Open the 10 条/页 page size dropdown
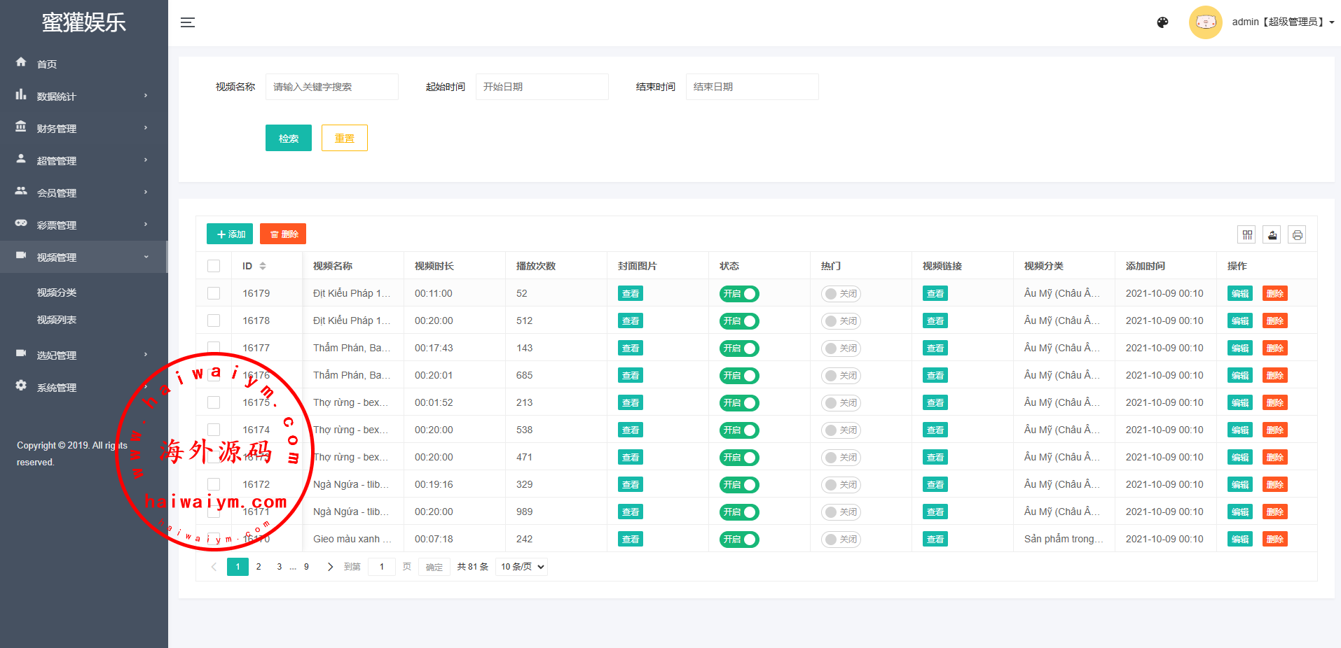 pos(521,567)
